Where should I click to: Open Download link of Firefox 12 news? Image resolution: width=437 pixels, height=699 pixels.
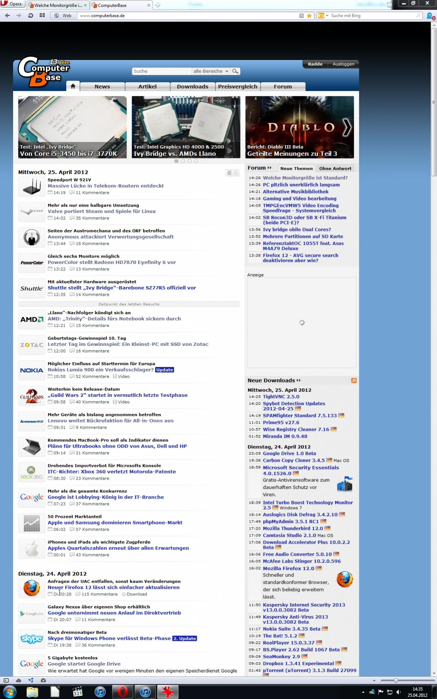pyautogui.click(x=134, y=594)
